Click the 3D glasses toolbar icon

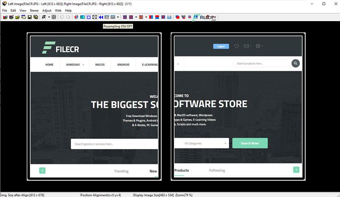169,17
